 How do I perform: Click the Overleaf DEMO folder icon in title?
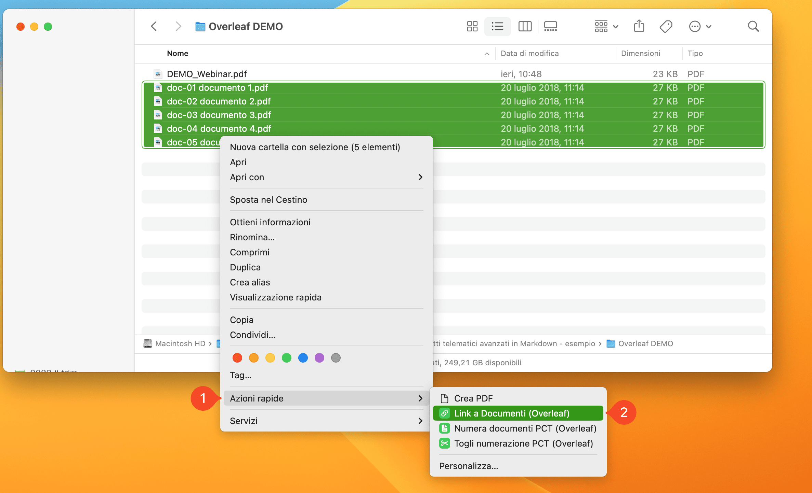(200, 26)
